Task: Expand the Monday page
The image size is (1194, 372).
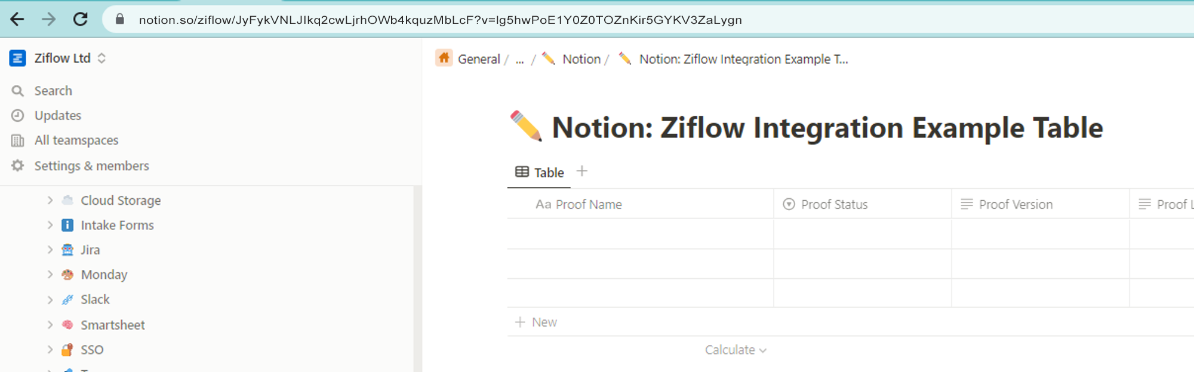Action: pyautogui.click(x=50, y=275)
